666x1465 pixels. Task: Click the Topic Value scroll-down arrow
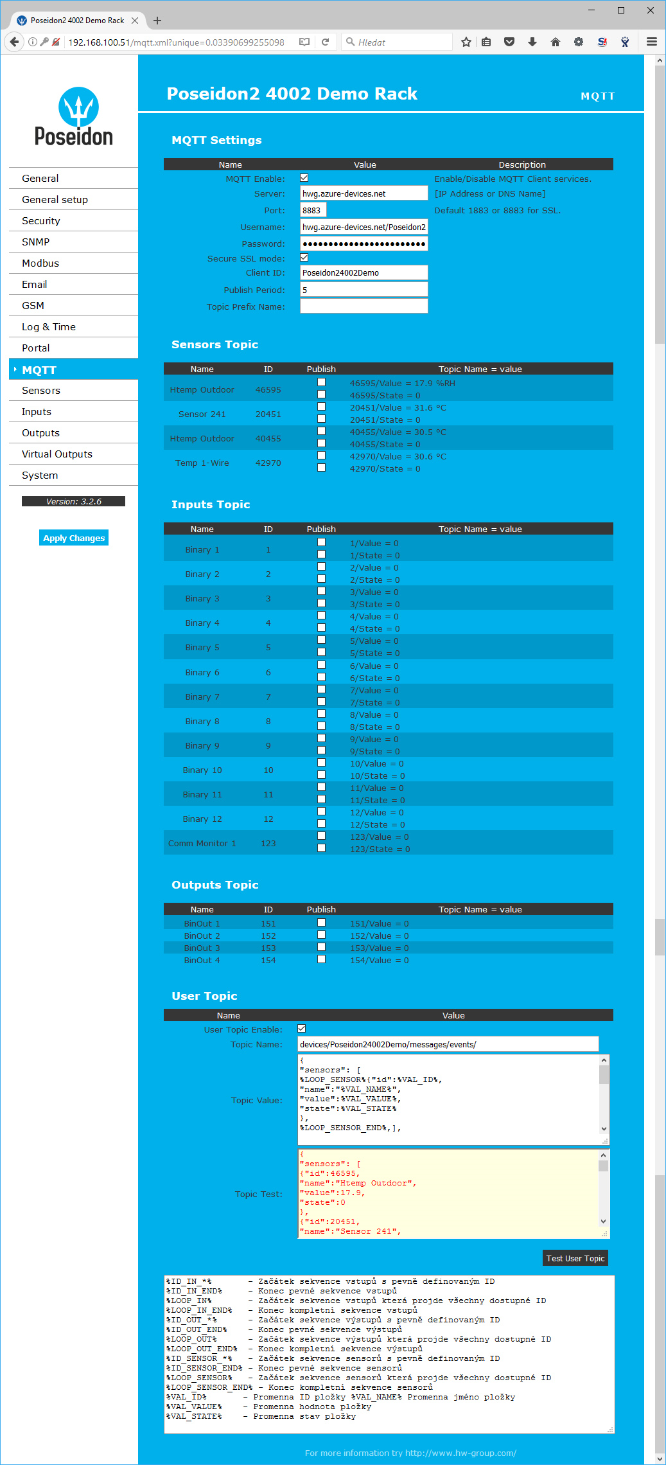(604, 1128)
